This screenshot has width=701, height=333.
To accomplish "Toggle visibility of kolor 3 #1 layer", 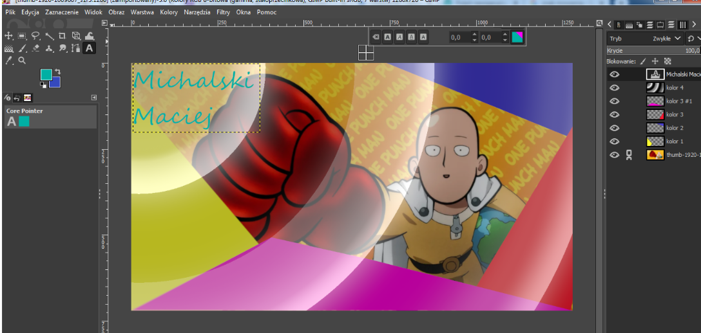I will coord(615,101).
